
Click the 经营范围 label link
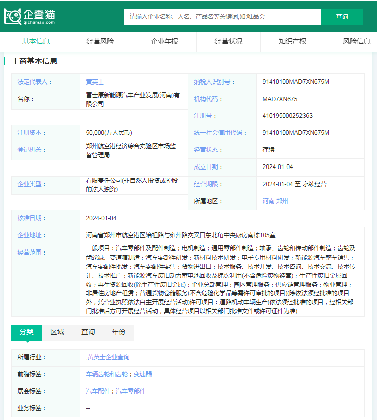tap(30, 253)
